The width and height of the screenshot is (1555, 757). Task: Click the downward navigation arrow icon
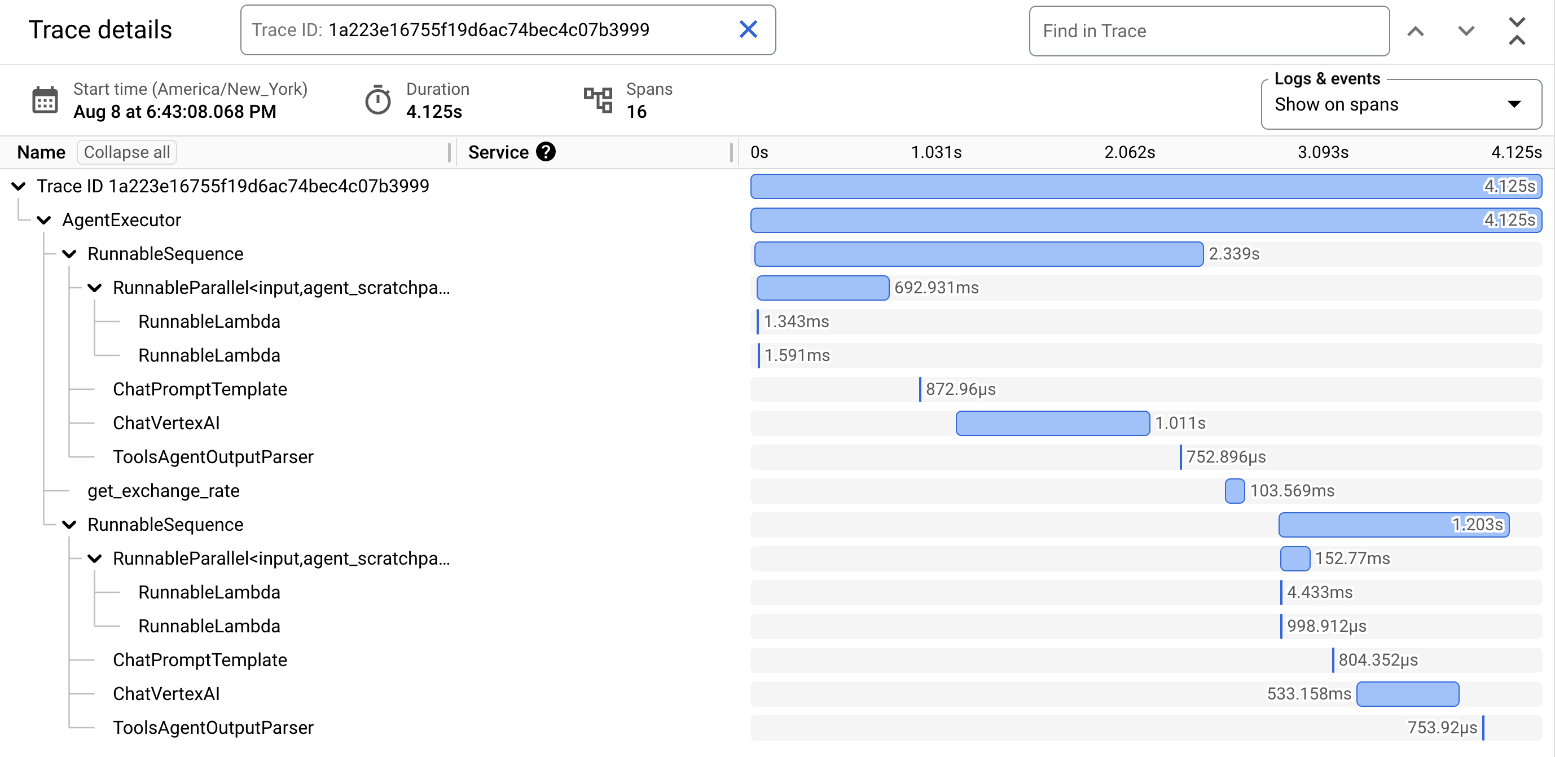1466,30
